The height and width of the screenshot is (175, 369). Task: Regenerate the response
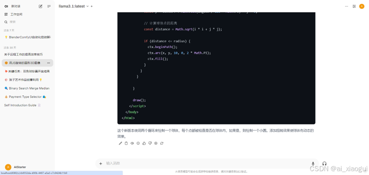pyautogui.click(x=162, y=143)
